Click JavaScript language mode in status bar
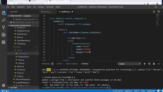Image resolution: width=163 pixels, height=92 pixels. [x=151, y=91]
